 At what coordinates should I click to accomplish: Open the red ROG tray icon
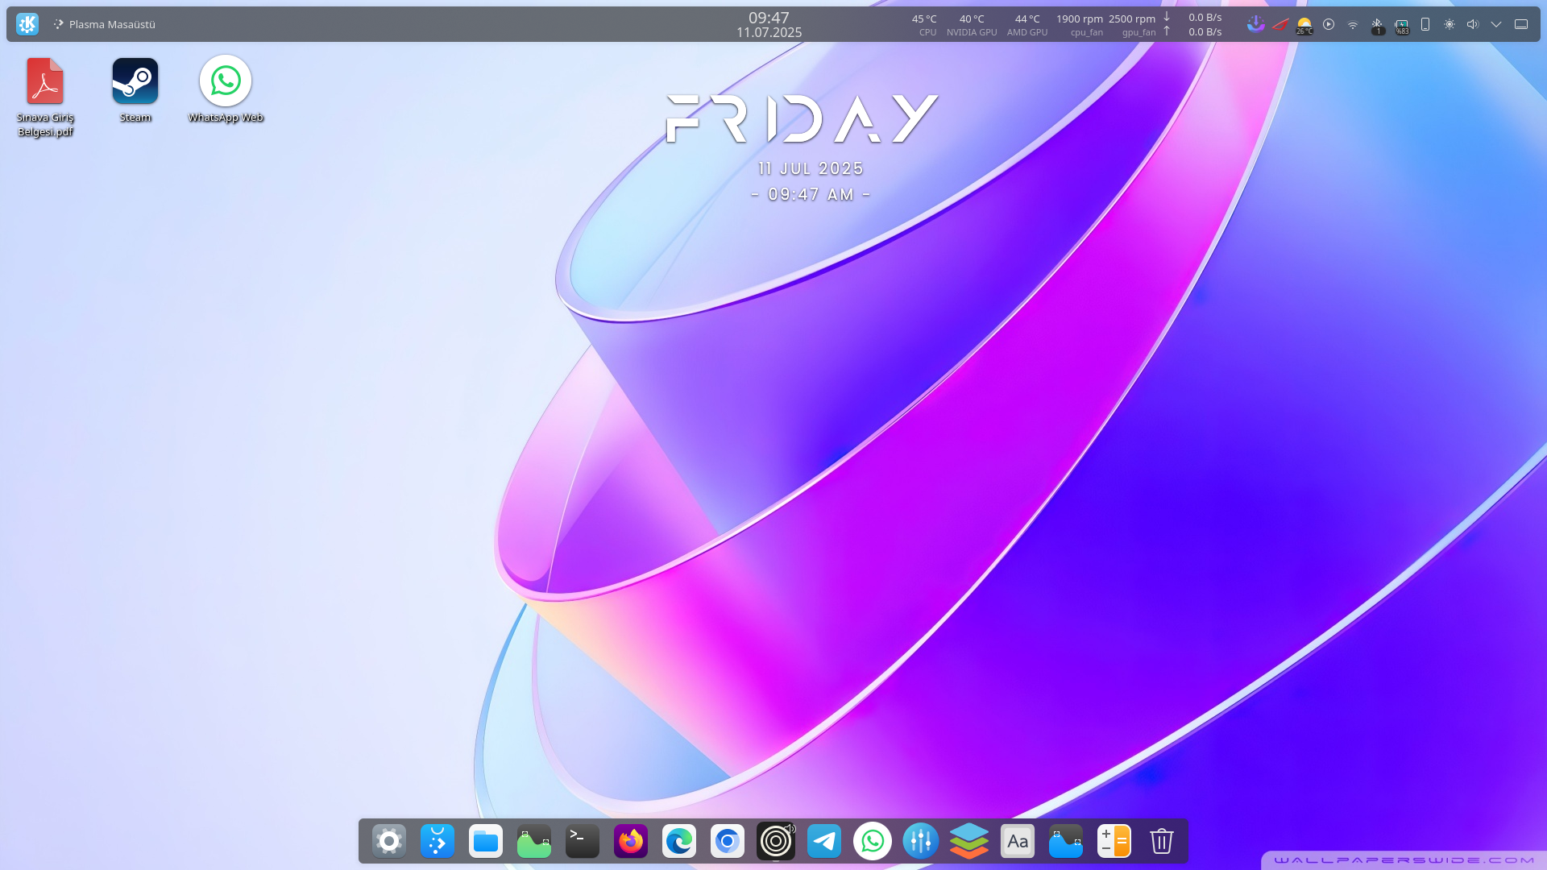click(x=1280, y=24)
